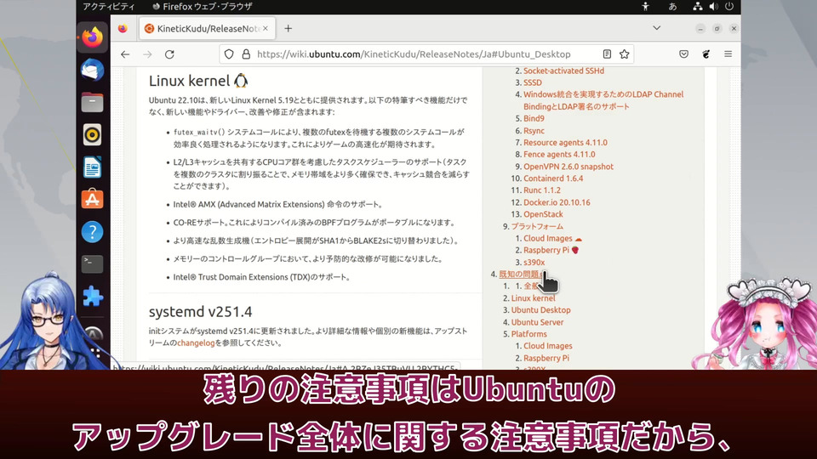Open Fence agents 4.11.0 link
Screen dimensions: 817x459
point(559,155)
